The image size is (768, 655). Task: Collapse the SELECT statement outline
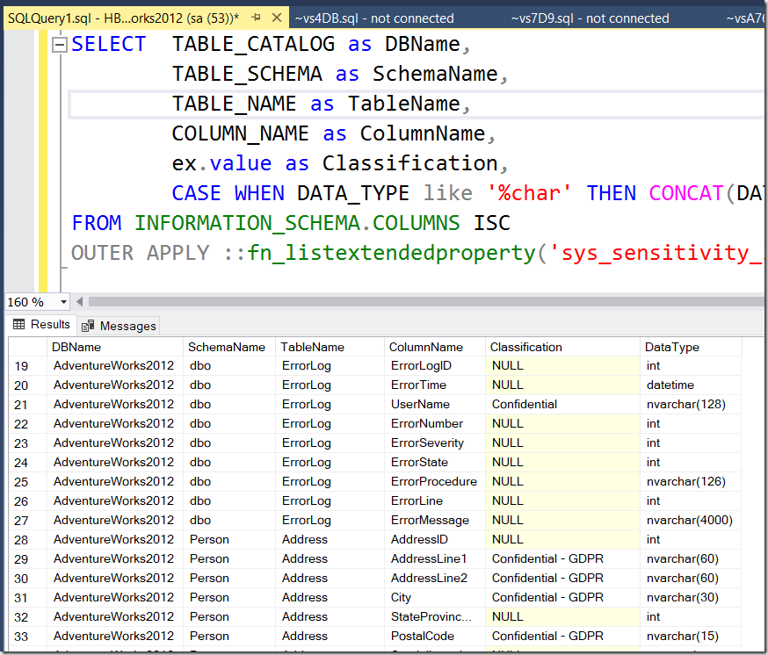60,46
